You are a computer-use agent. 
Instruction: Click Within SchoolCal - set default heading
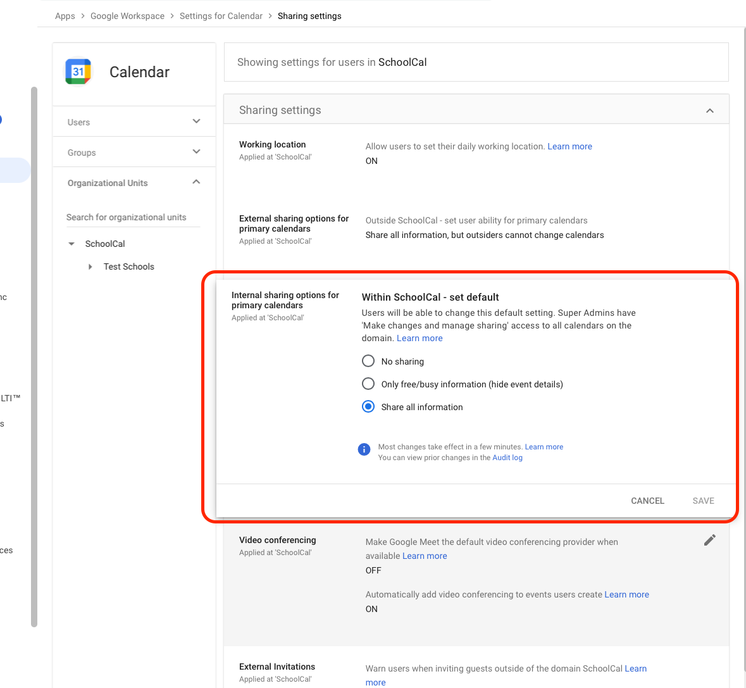click(x=430, y=297)
